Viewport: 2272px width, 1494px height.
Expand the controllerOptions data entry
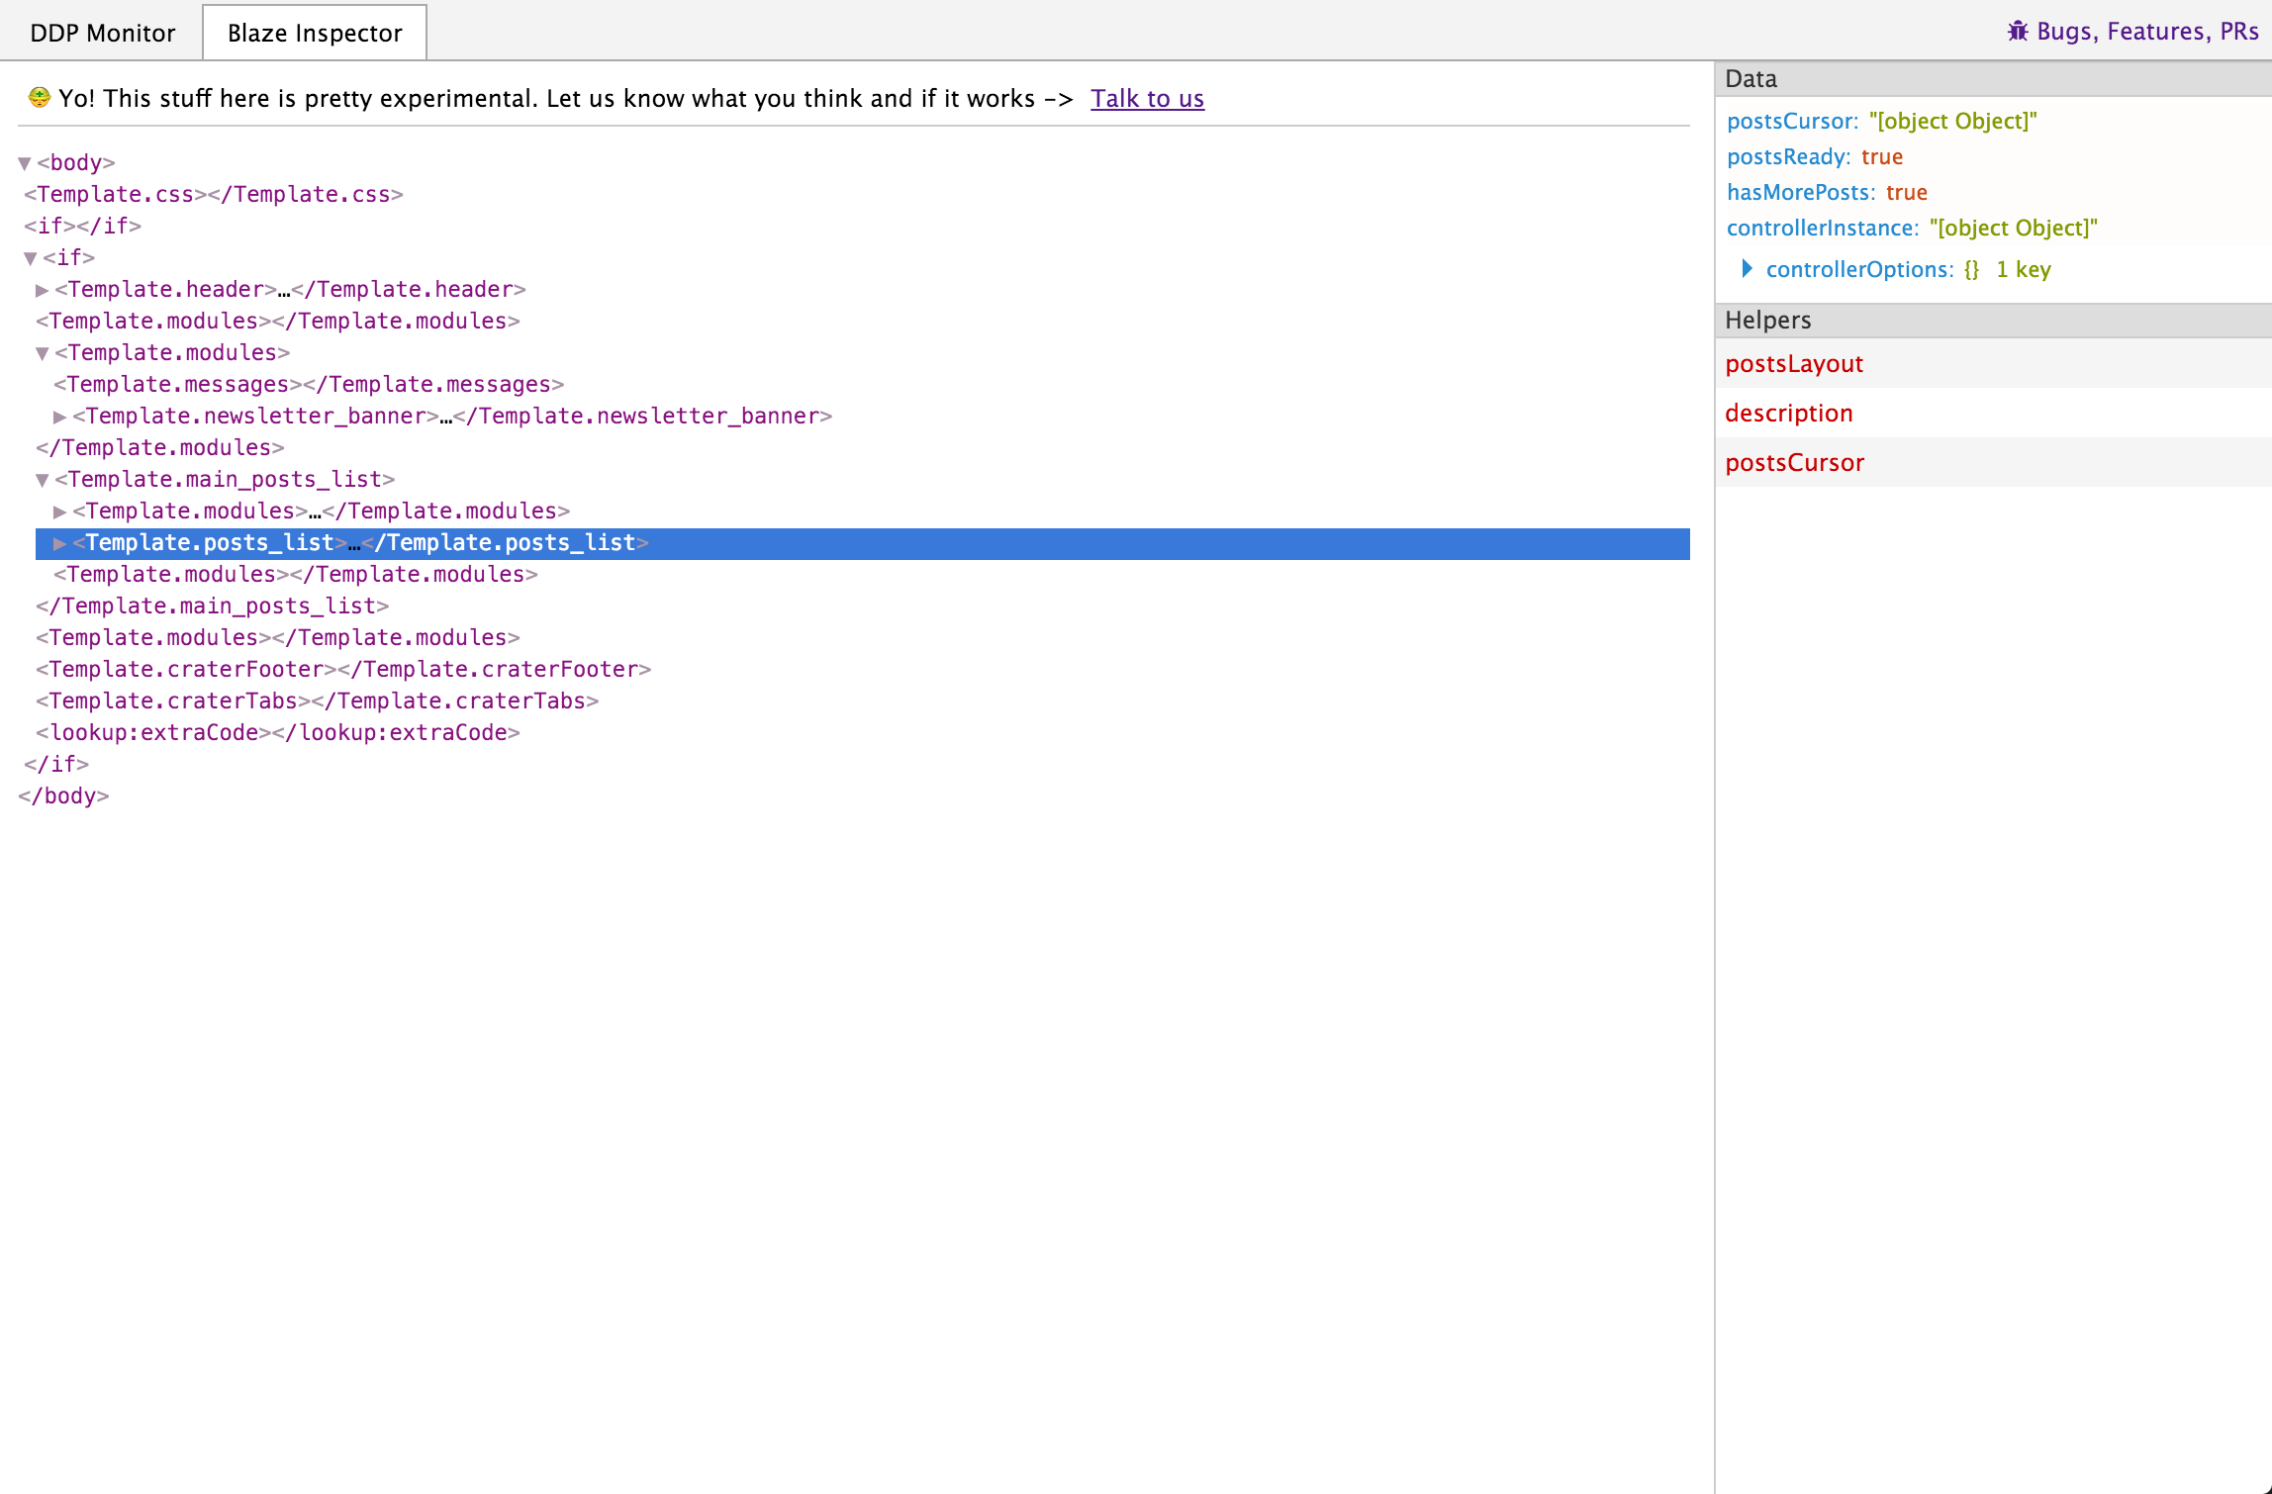click(1747, 268)
